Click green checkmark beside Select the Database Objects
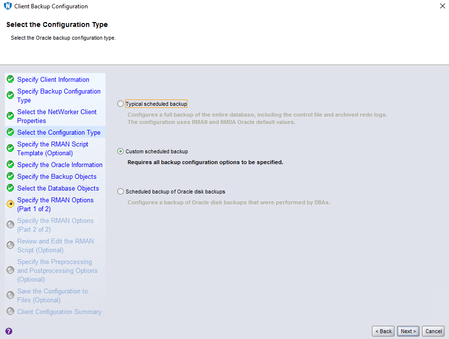The height and width of the screenshot is (339, 449). point(10,188)
